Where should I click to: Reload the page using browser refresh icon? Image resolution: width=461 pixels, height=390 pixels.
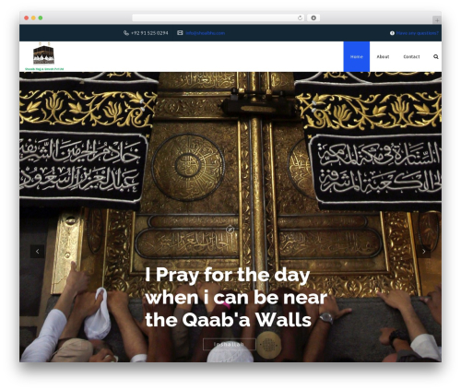click(x=300, y=18)
